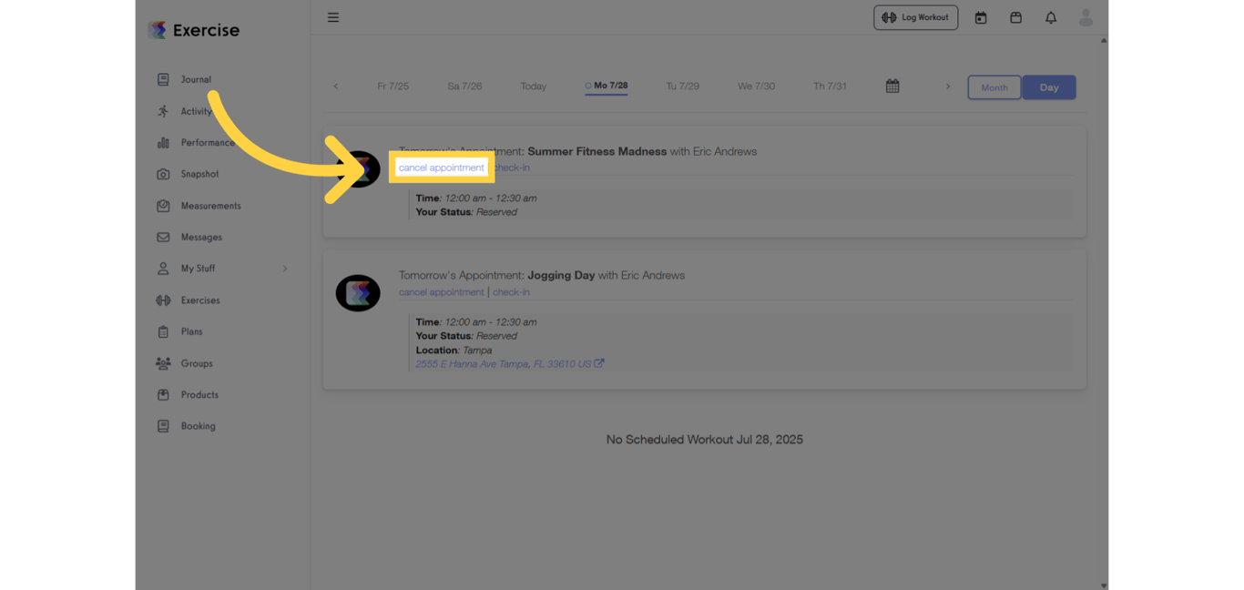The width and height of the screenshot is (1244, 590).
Task: Open Performance via the bar chart icon
Action: [163, 142]
